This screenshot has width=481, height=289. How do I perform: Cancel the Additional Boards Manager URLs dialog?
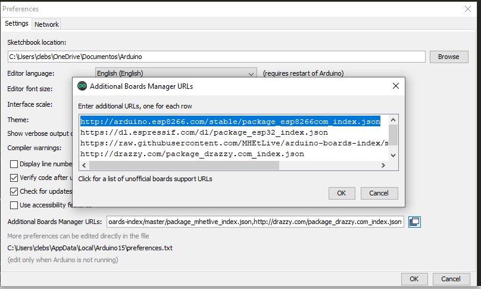tap(379, 193)
